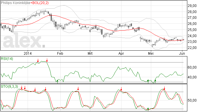Click the 23,00 price axis label
The width and height of the screenshot is (201, 112).
[192, 42]
